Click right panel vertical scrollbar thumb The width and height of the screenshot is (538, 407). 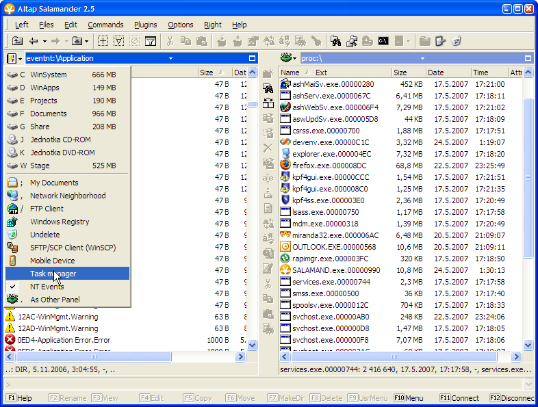[x=528, y=178]
